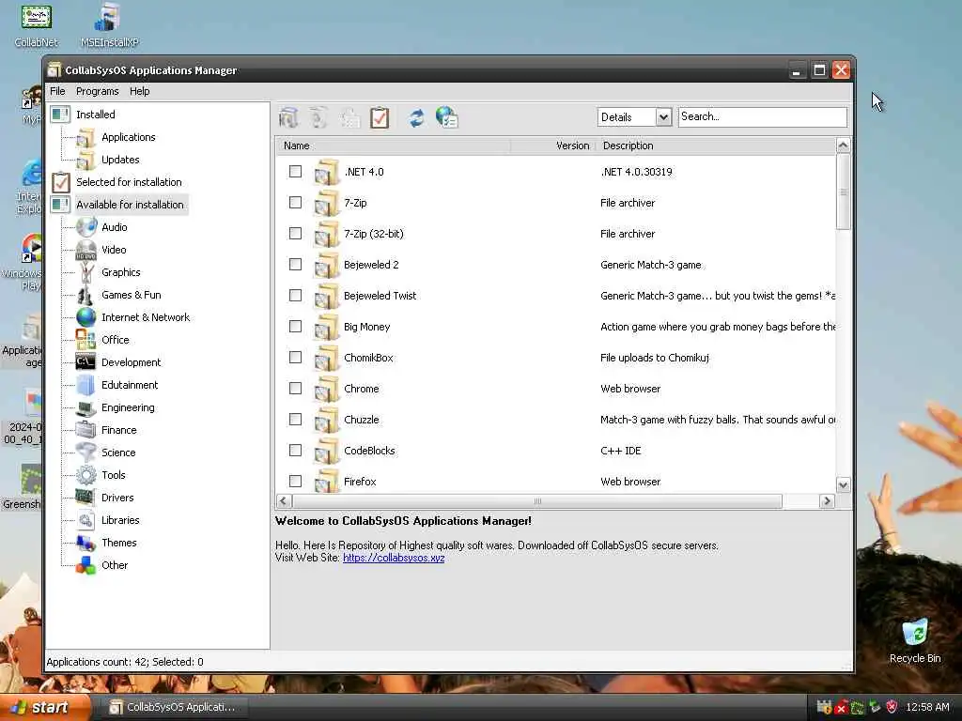Click the globe settings toolbar icon
This screenshot has height=721, width=962.
(446, 117)
